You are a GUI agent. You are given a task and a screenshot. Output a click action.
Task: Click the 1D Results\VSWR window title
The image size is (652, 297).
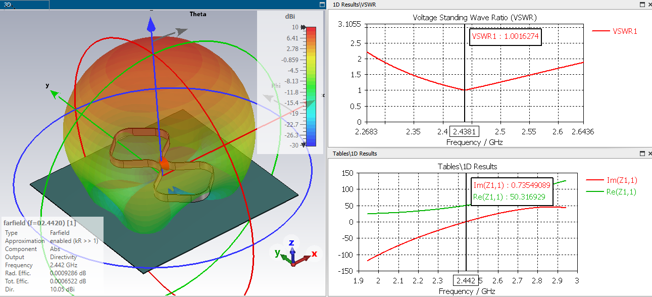coord(355,5)
